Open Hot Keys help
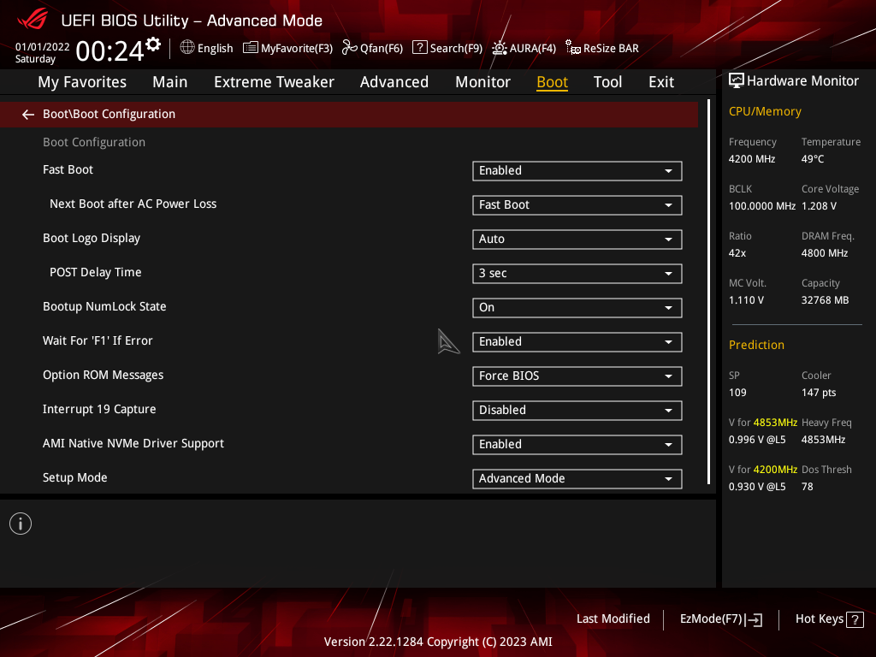Screen dimensions: 876x657 (829, 619)
